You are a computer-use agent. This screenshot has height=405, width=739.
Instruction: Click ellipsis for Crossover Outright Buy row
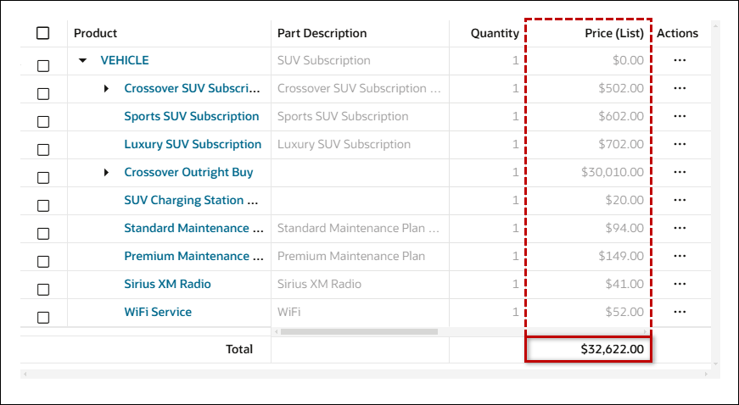pos(679,172)
